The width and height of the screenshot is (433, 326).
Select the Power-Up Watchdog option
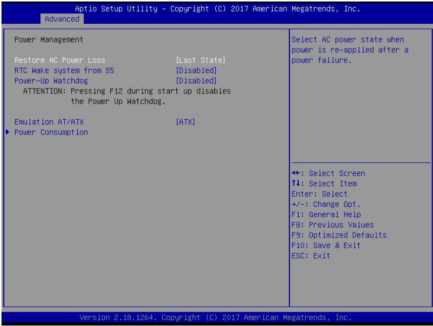point(51,81)
